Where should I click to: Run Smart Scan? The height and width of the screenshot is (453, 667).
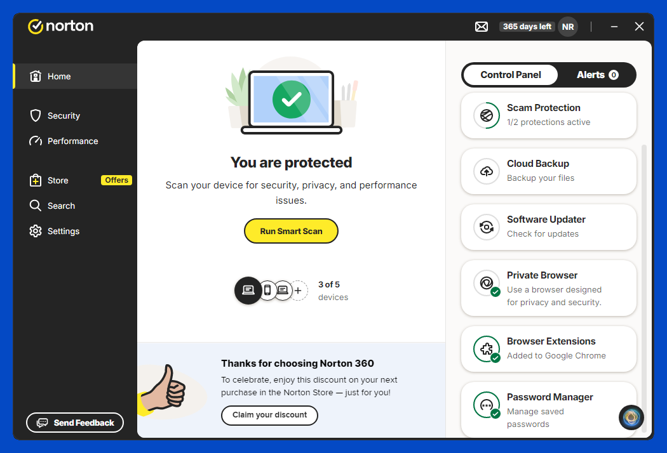[x=291, y=231]
